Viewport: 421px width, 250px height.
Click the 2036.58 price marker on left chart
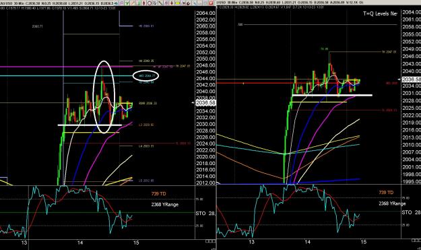205,103
